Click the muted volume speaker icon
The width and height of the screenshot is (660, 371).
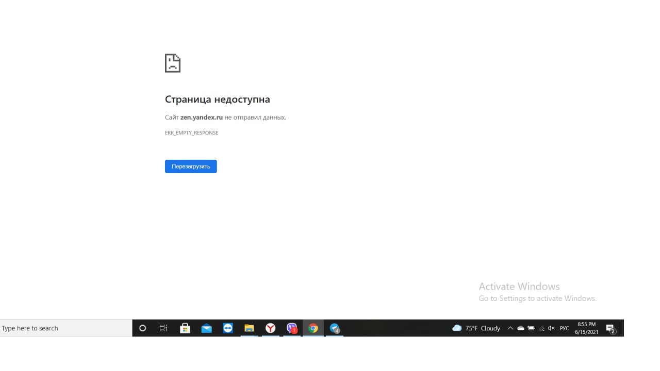[551, 328]
